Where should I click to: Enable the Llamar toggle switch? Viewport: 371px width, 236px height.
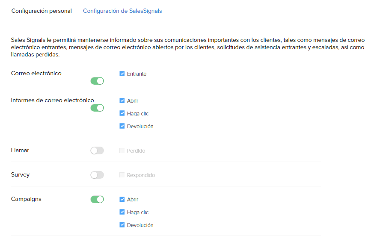(x=97, y=150)
